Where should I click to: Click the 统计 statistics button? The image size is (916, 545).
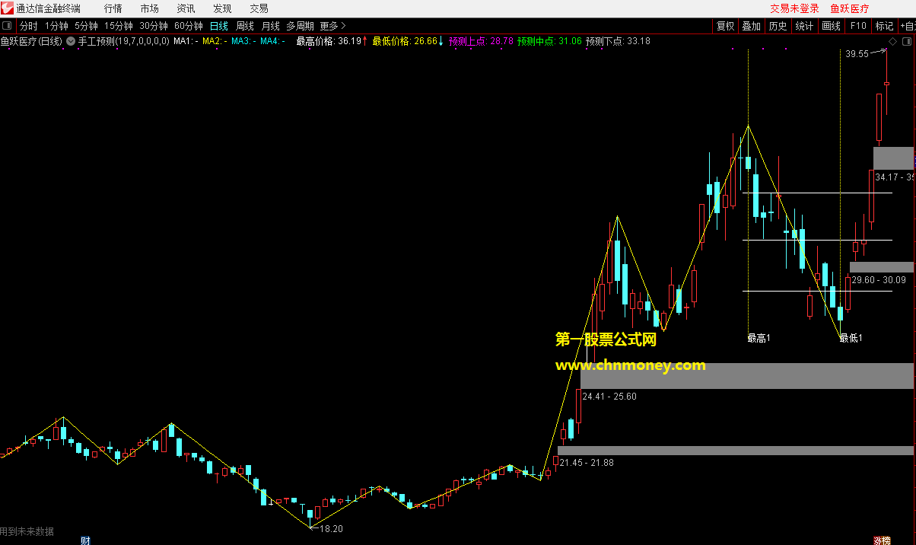coord(804,26)
